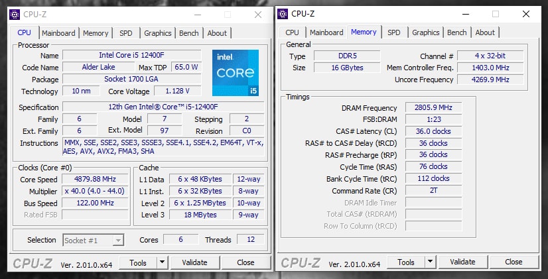The width and height of the screenshot is (548, 279).
Task: Switch to Mainboard tab in left window
Action: click(58, 33)
